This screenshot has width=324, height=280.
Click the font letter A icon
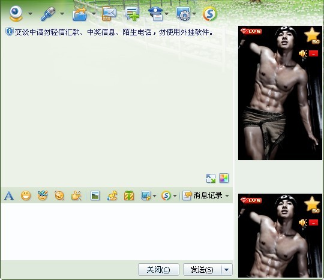9,195
